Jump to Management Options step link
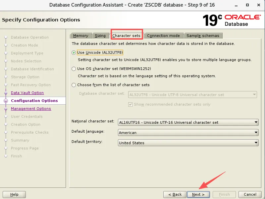 coord(31,109)
